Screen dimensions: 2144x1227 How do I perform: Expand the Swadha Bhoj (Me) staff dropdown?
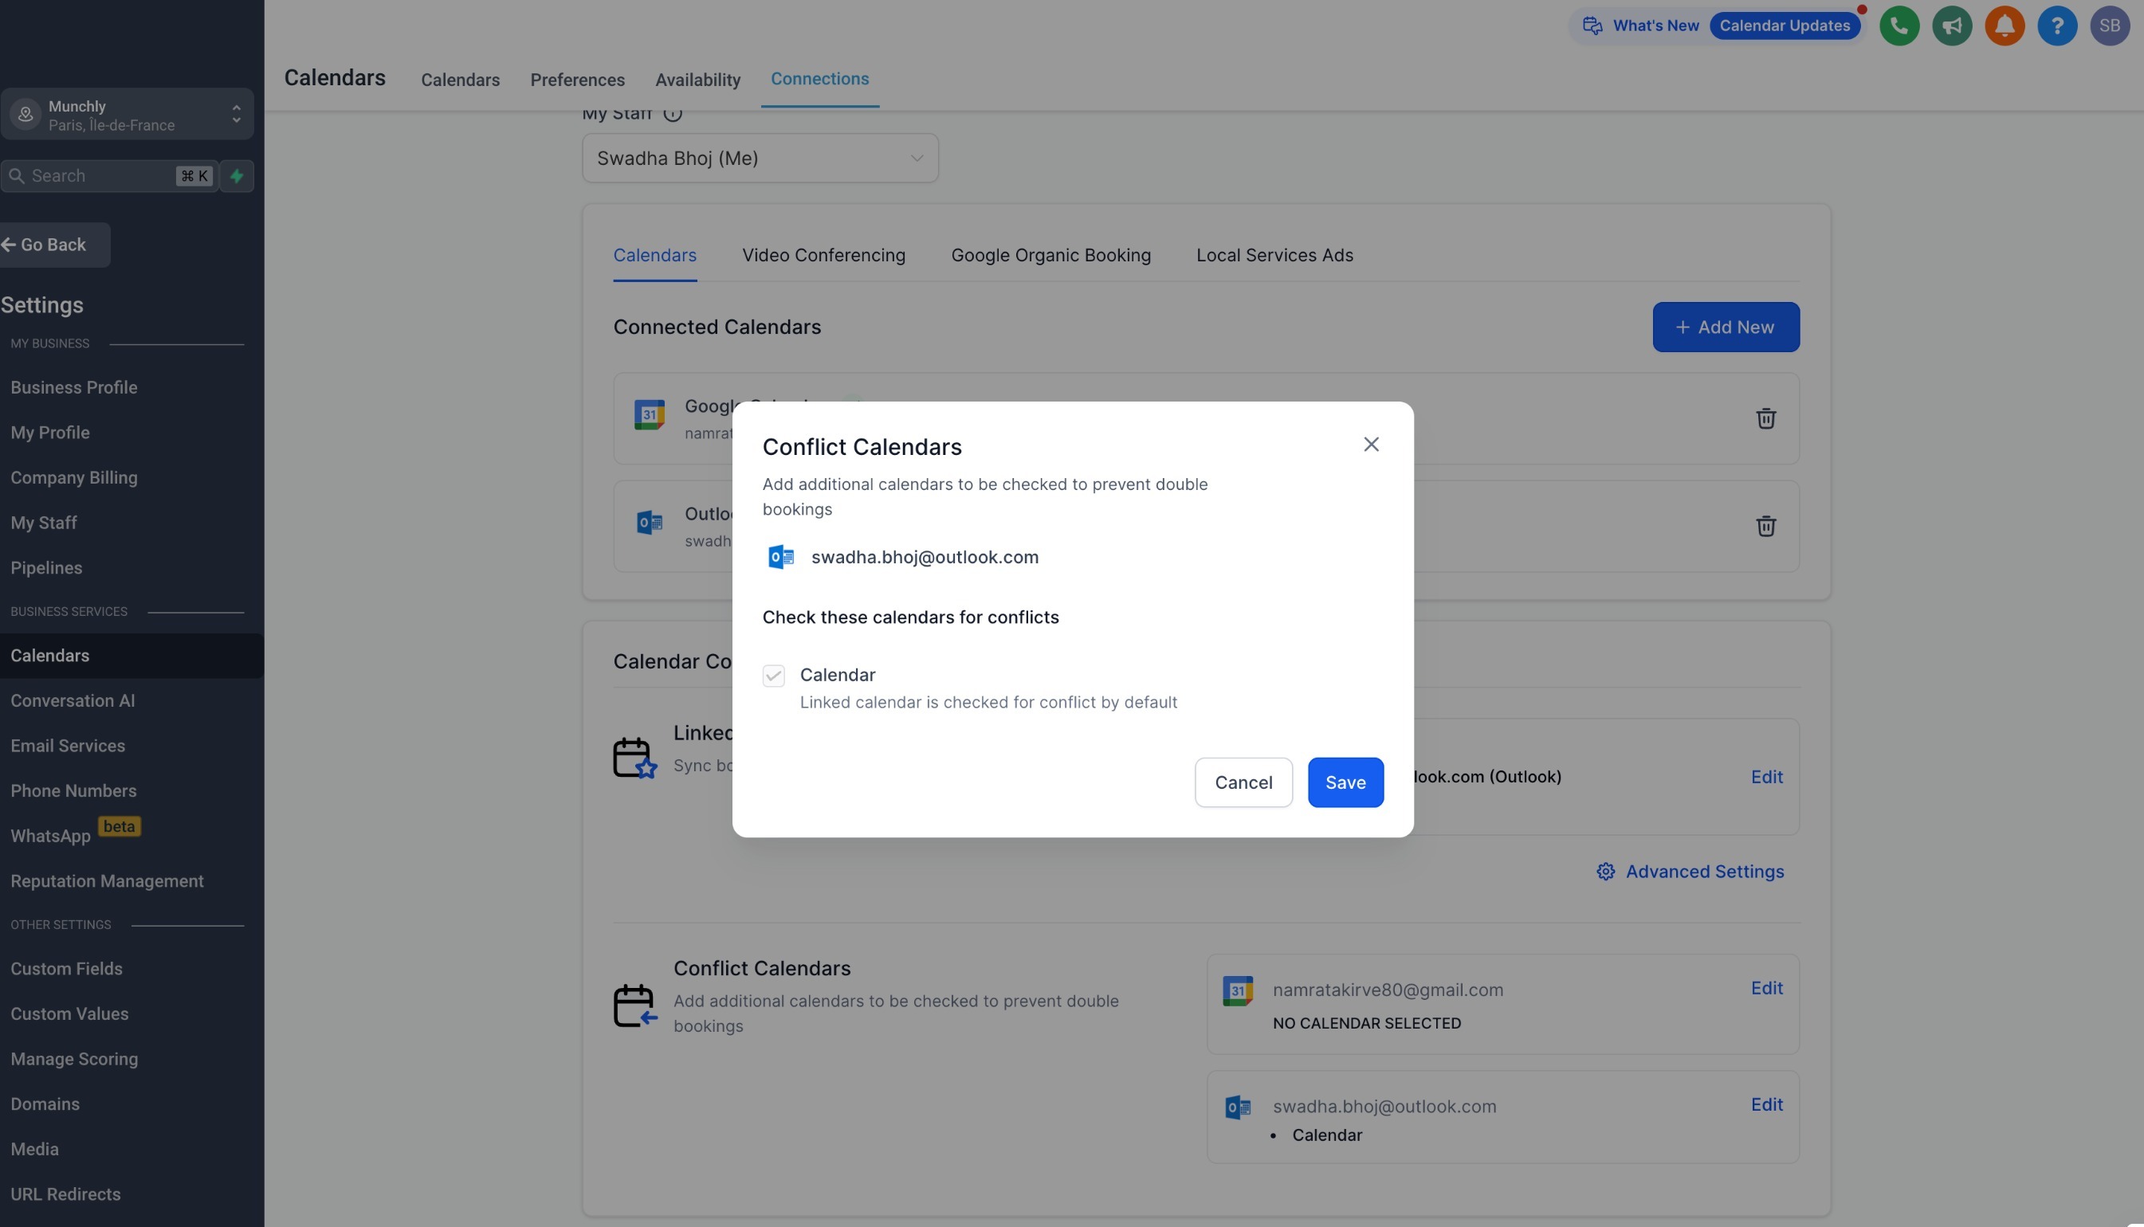[x=760, y=159]
